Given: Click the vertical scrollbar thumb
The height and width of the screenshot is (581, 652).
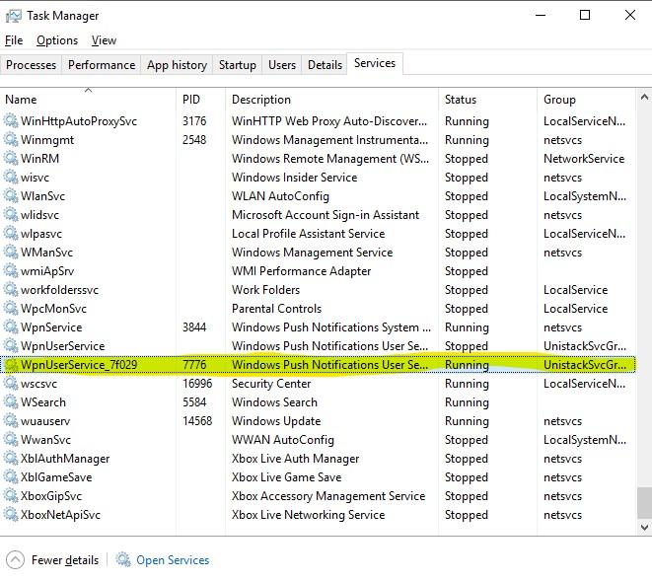Looking at the screenshot, I should 644,503.
